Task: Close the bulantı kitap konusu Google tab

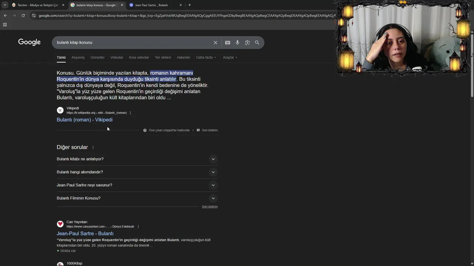Action: coord(122,5)
